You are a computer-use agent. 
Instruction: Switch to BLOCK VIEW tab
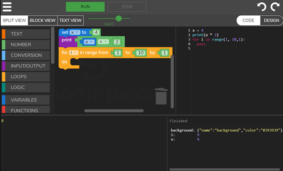[42, 20]
